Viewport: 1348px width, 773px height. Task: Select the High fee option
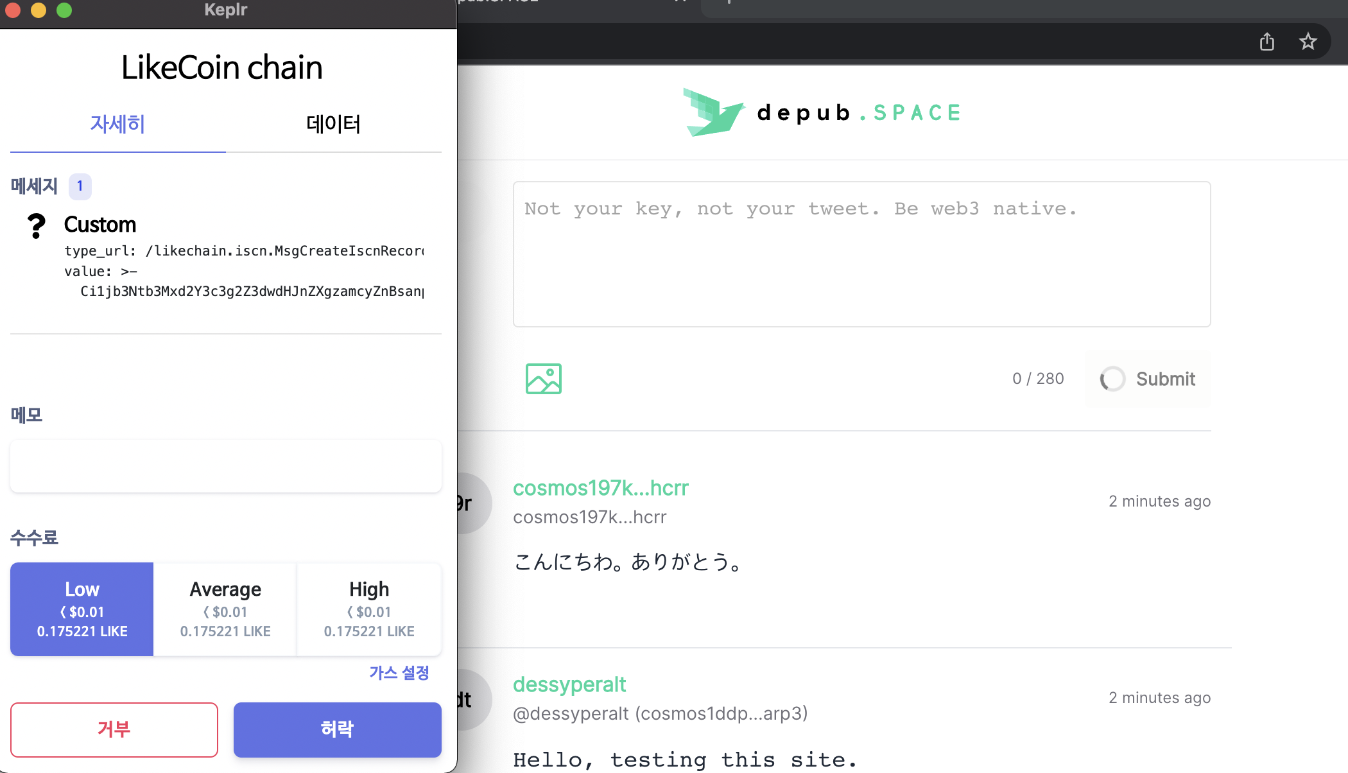(x=369, y=609)
